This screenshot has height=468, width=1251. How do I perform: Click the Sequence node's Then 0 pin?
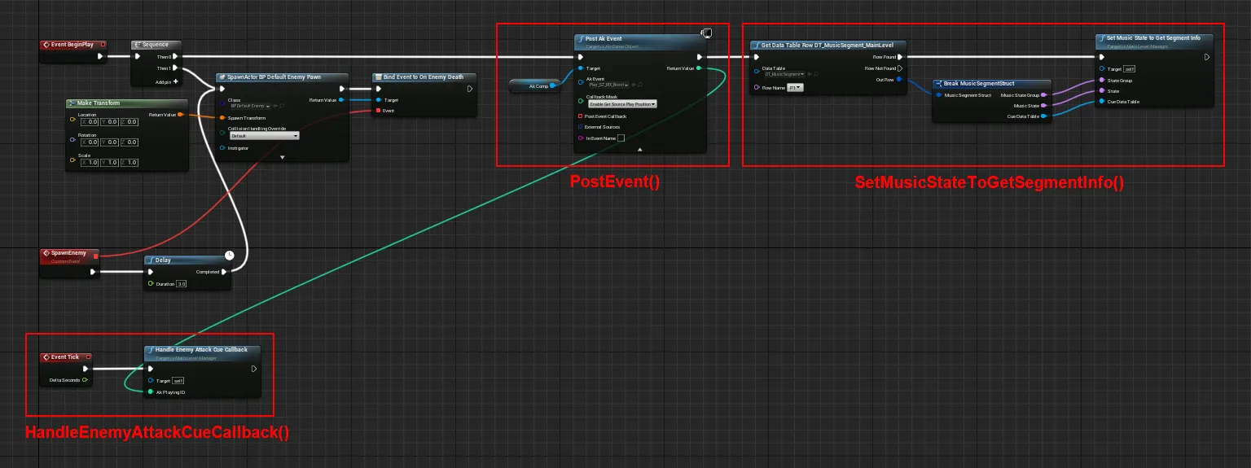click(175, 57)
